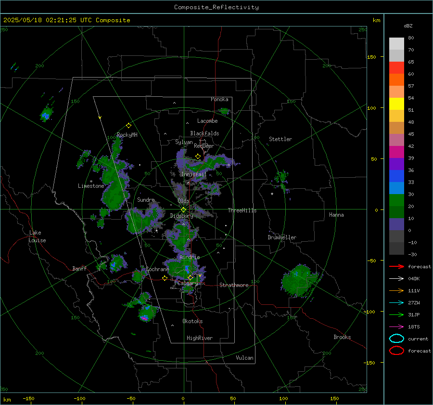Click the small storm cell near Ponoka
Screen dimensions: 433x405
[224, 111]
